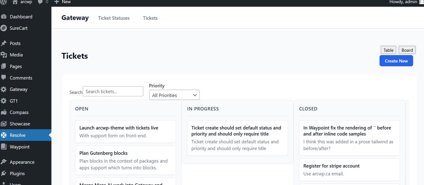This screenshot has width=424, height=185.
Task: Open the comments bubble icon in admin bar
Action: point(41,2)
